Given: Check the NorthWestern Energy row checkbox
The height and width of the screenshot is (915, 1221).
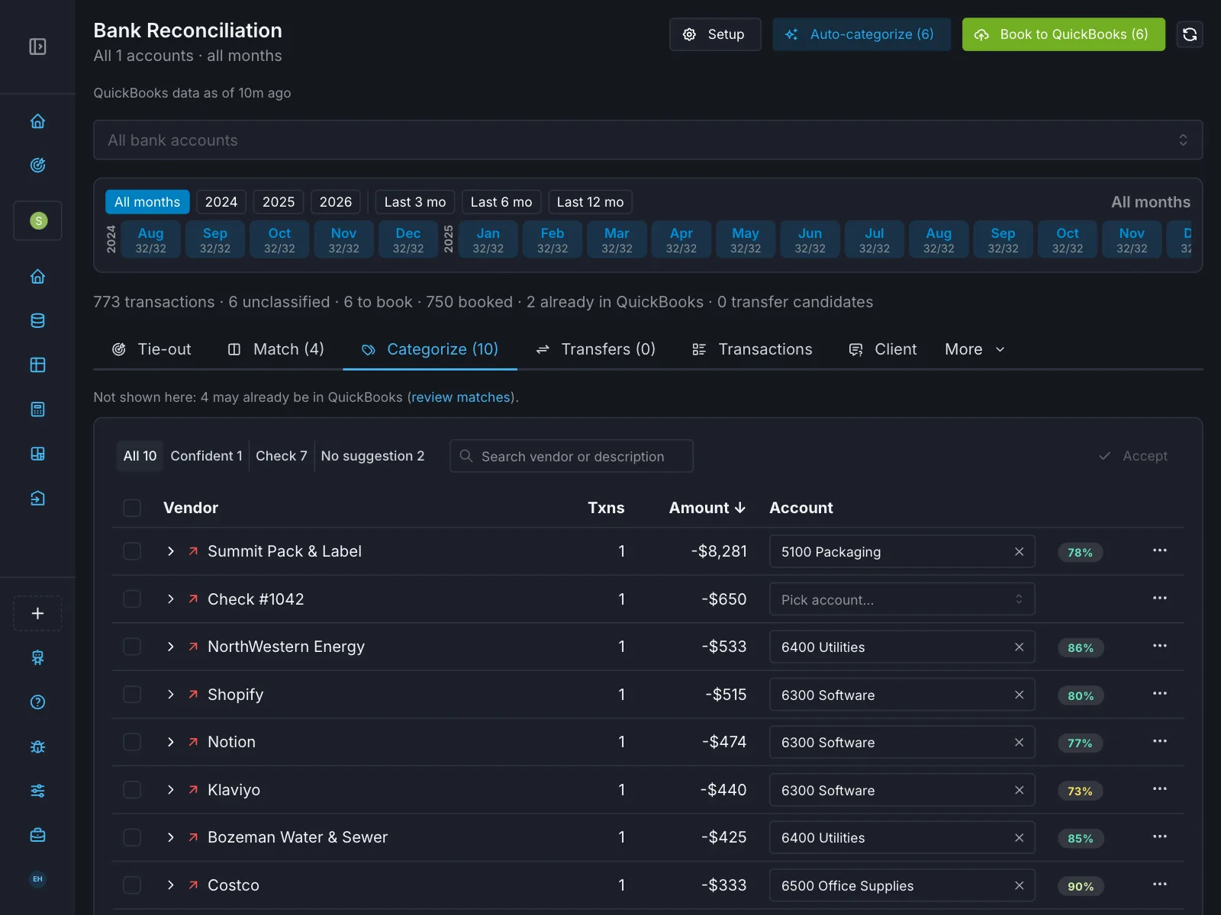Looking at the screenshot, I should coord(132,647).
